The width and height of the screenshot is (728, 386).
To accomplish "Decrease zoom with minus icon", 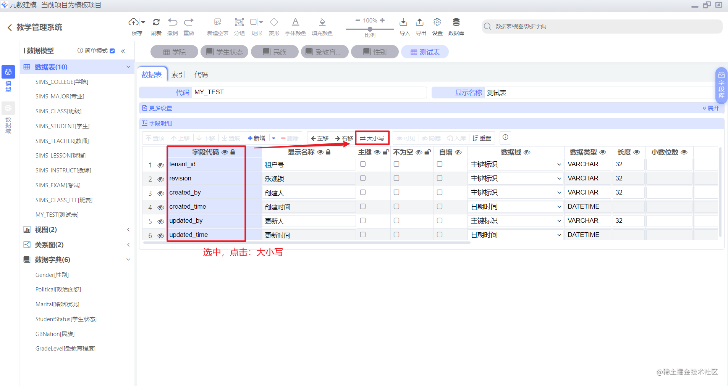I will [x=358, y=21].
